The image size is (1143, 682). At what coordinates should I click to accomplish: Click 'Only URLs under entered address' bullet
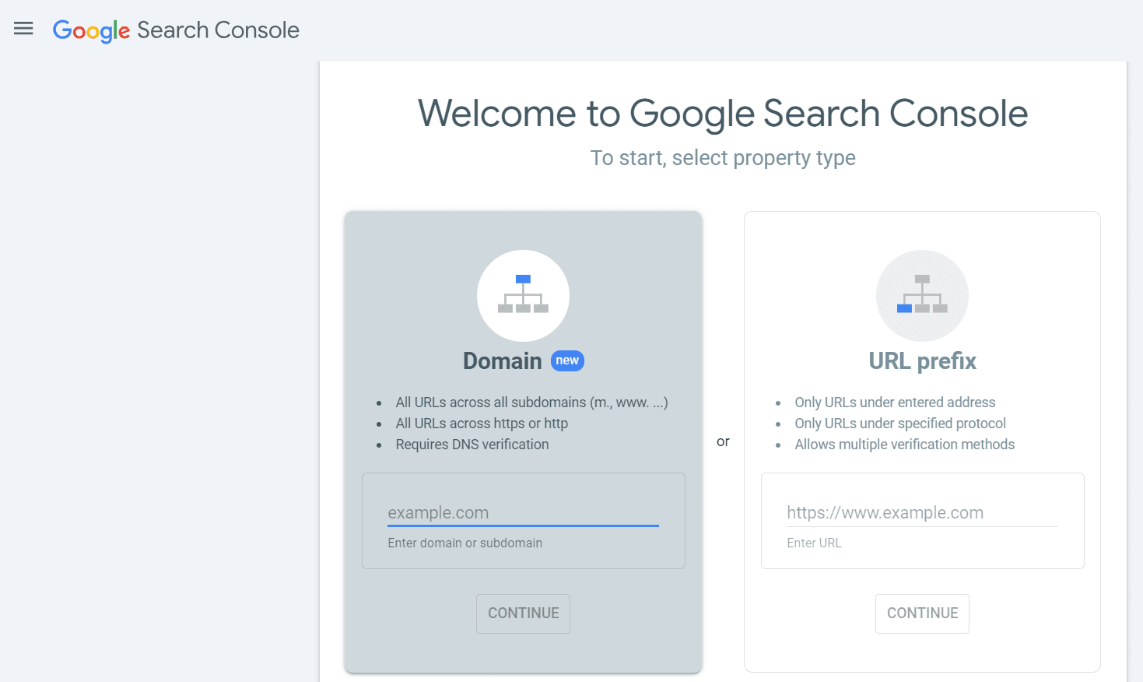tap(895, 403)
